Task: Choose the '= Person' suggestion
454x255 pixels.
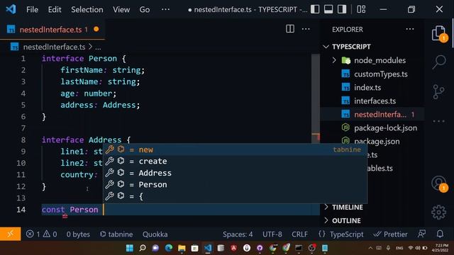Action: [x=235, y=184]
